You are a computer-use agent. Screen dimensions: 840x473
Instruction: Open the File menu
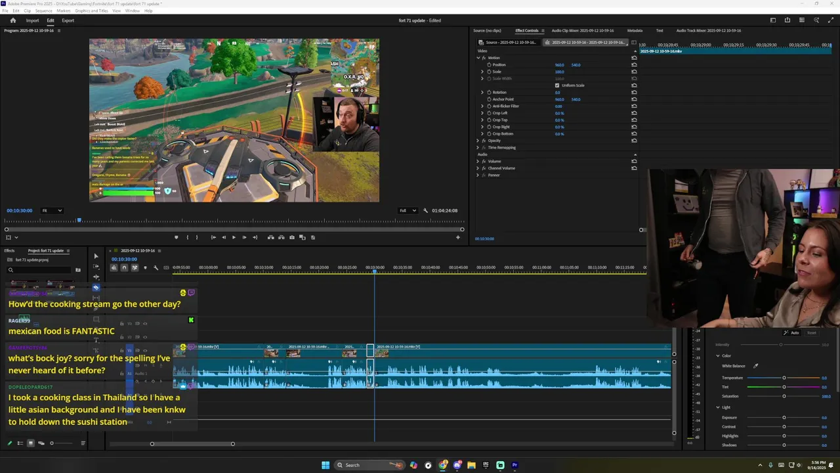[5, 11]
